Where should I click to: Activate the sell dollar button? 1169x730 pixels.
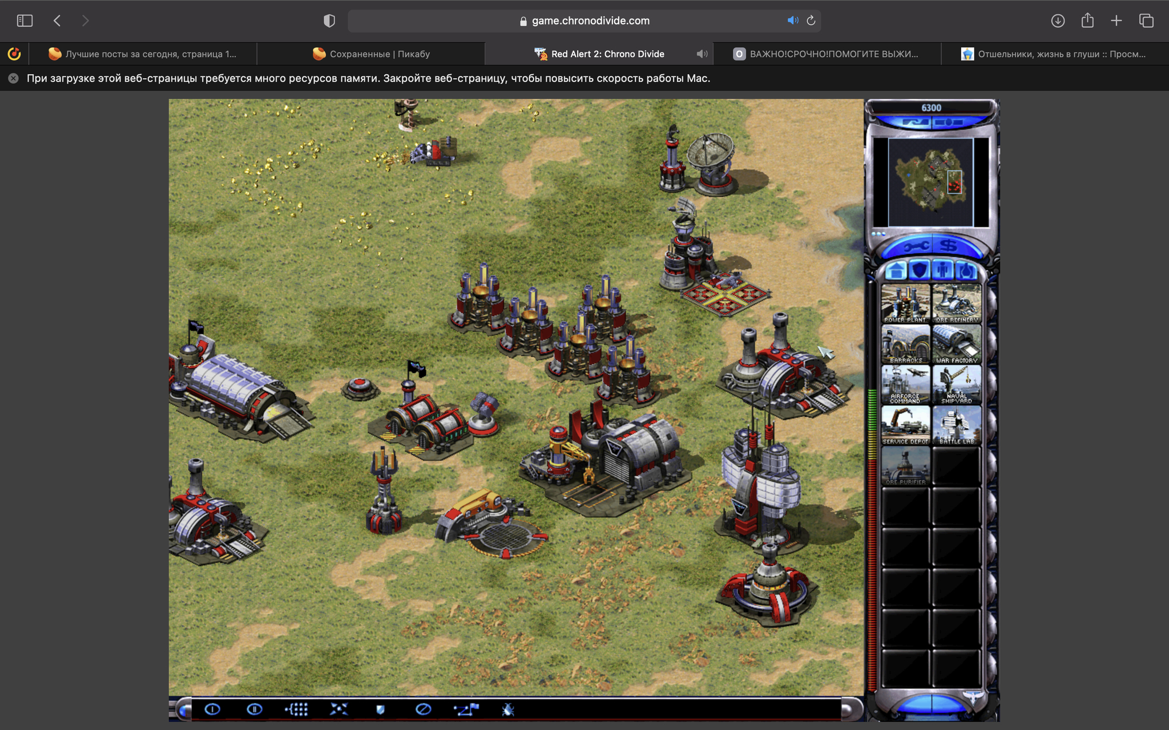[949, 246]
